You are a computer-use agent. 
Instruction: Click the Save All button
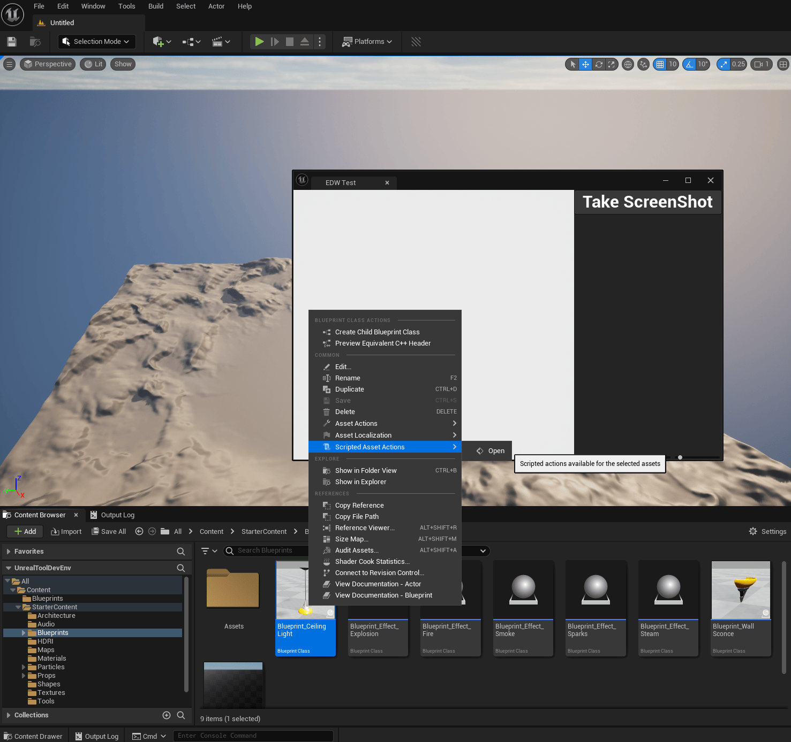click(109, 531)
